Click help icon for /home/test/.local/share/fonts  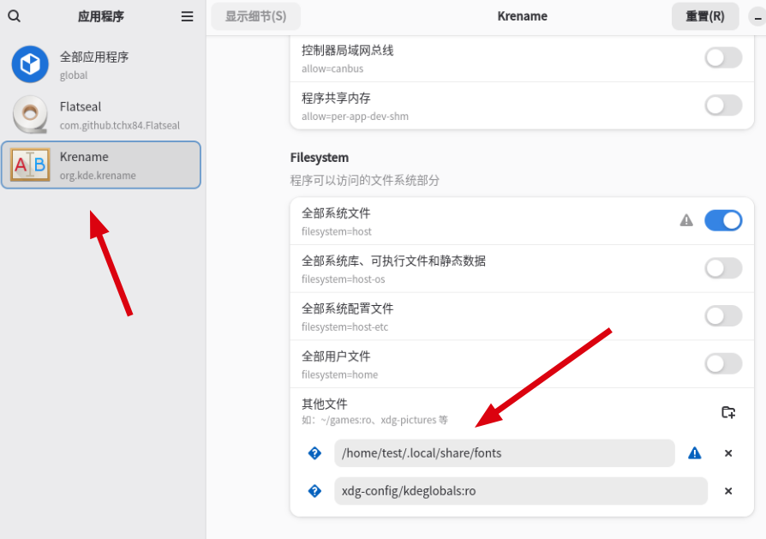(x=314, y=453)
